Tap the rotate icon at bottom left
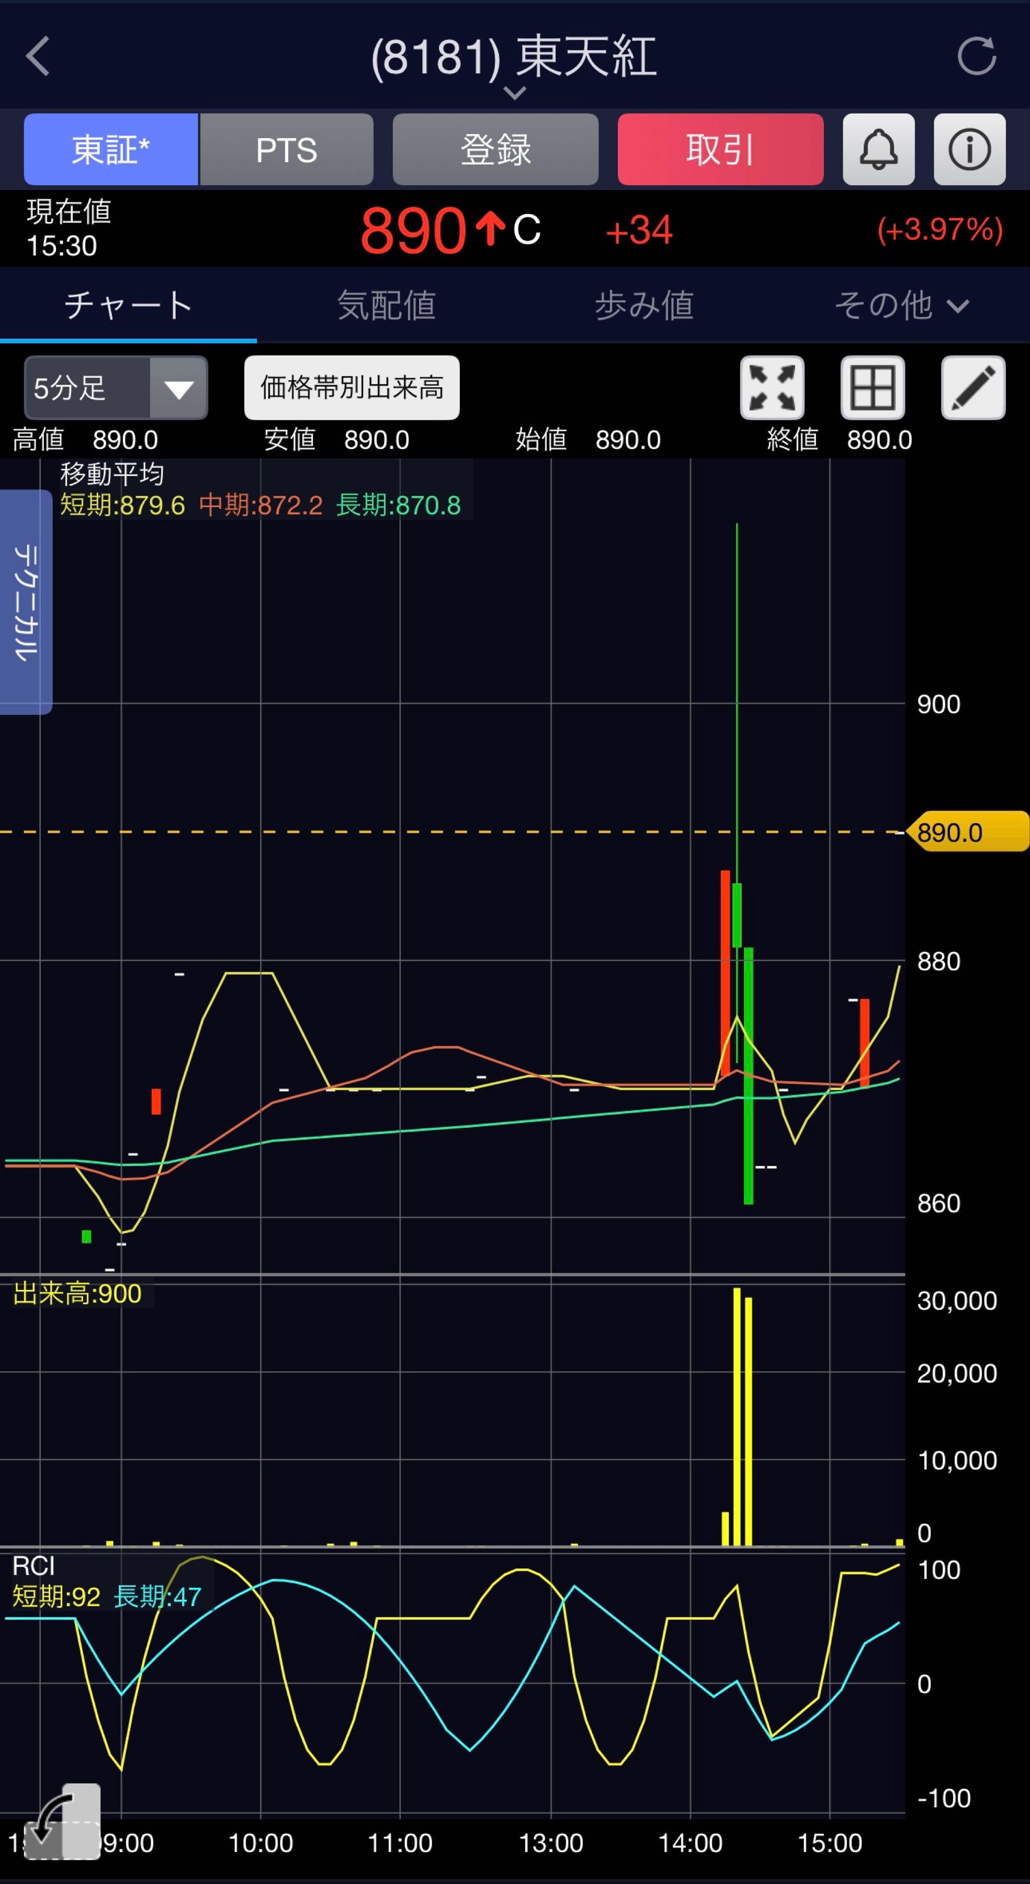This screenshot has height=1884, width=1030. point(62,1821)
